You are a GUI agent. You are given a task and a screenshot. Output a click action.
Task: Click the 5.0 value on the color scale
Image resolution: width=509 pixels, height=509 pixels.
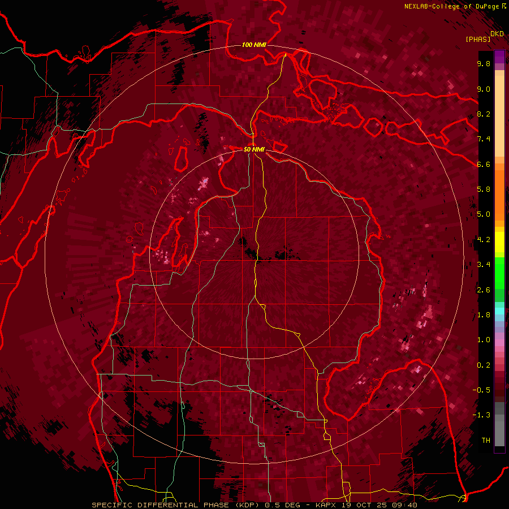pos(484,214)
